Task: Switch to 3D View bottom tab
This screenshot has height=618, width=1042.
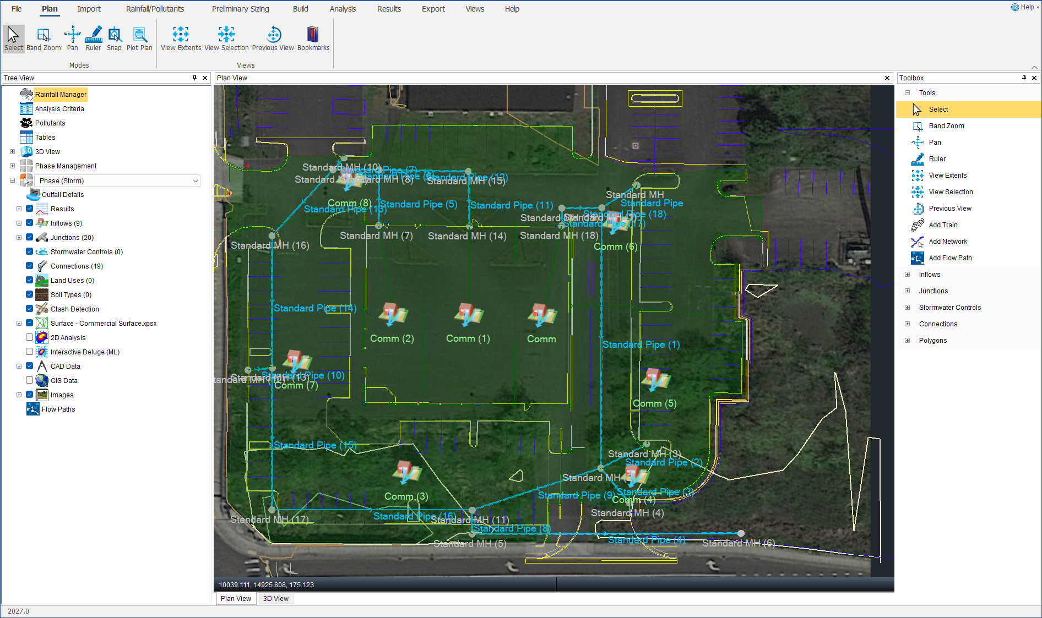Action: point(275,599)
